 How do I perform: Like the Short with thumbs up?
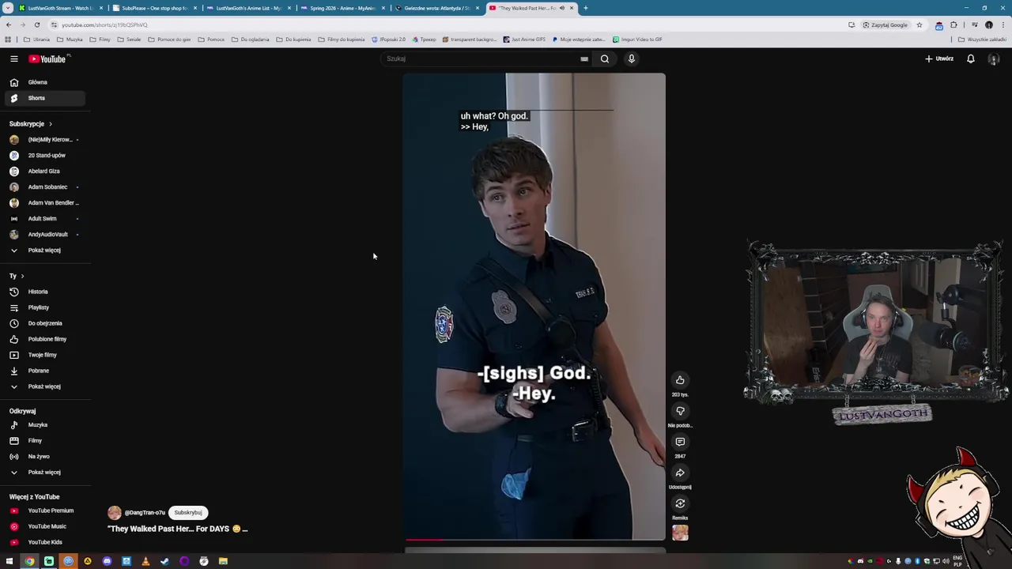pyautogui.click(x=680, y=380)
